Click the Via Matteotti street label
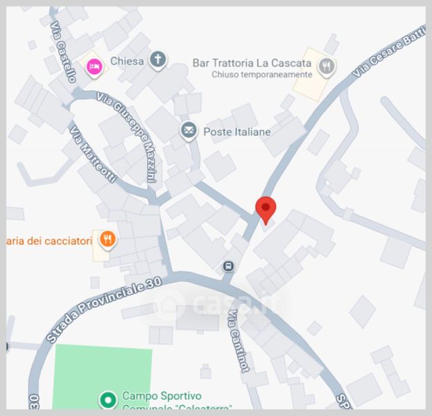The width and height of the screenshot is (432, 416). point(92,155)
